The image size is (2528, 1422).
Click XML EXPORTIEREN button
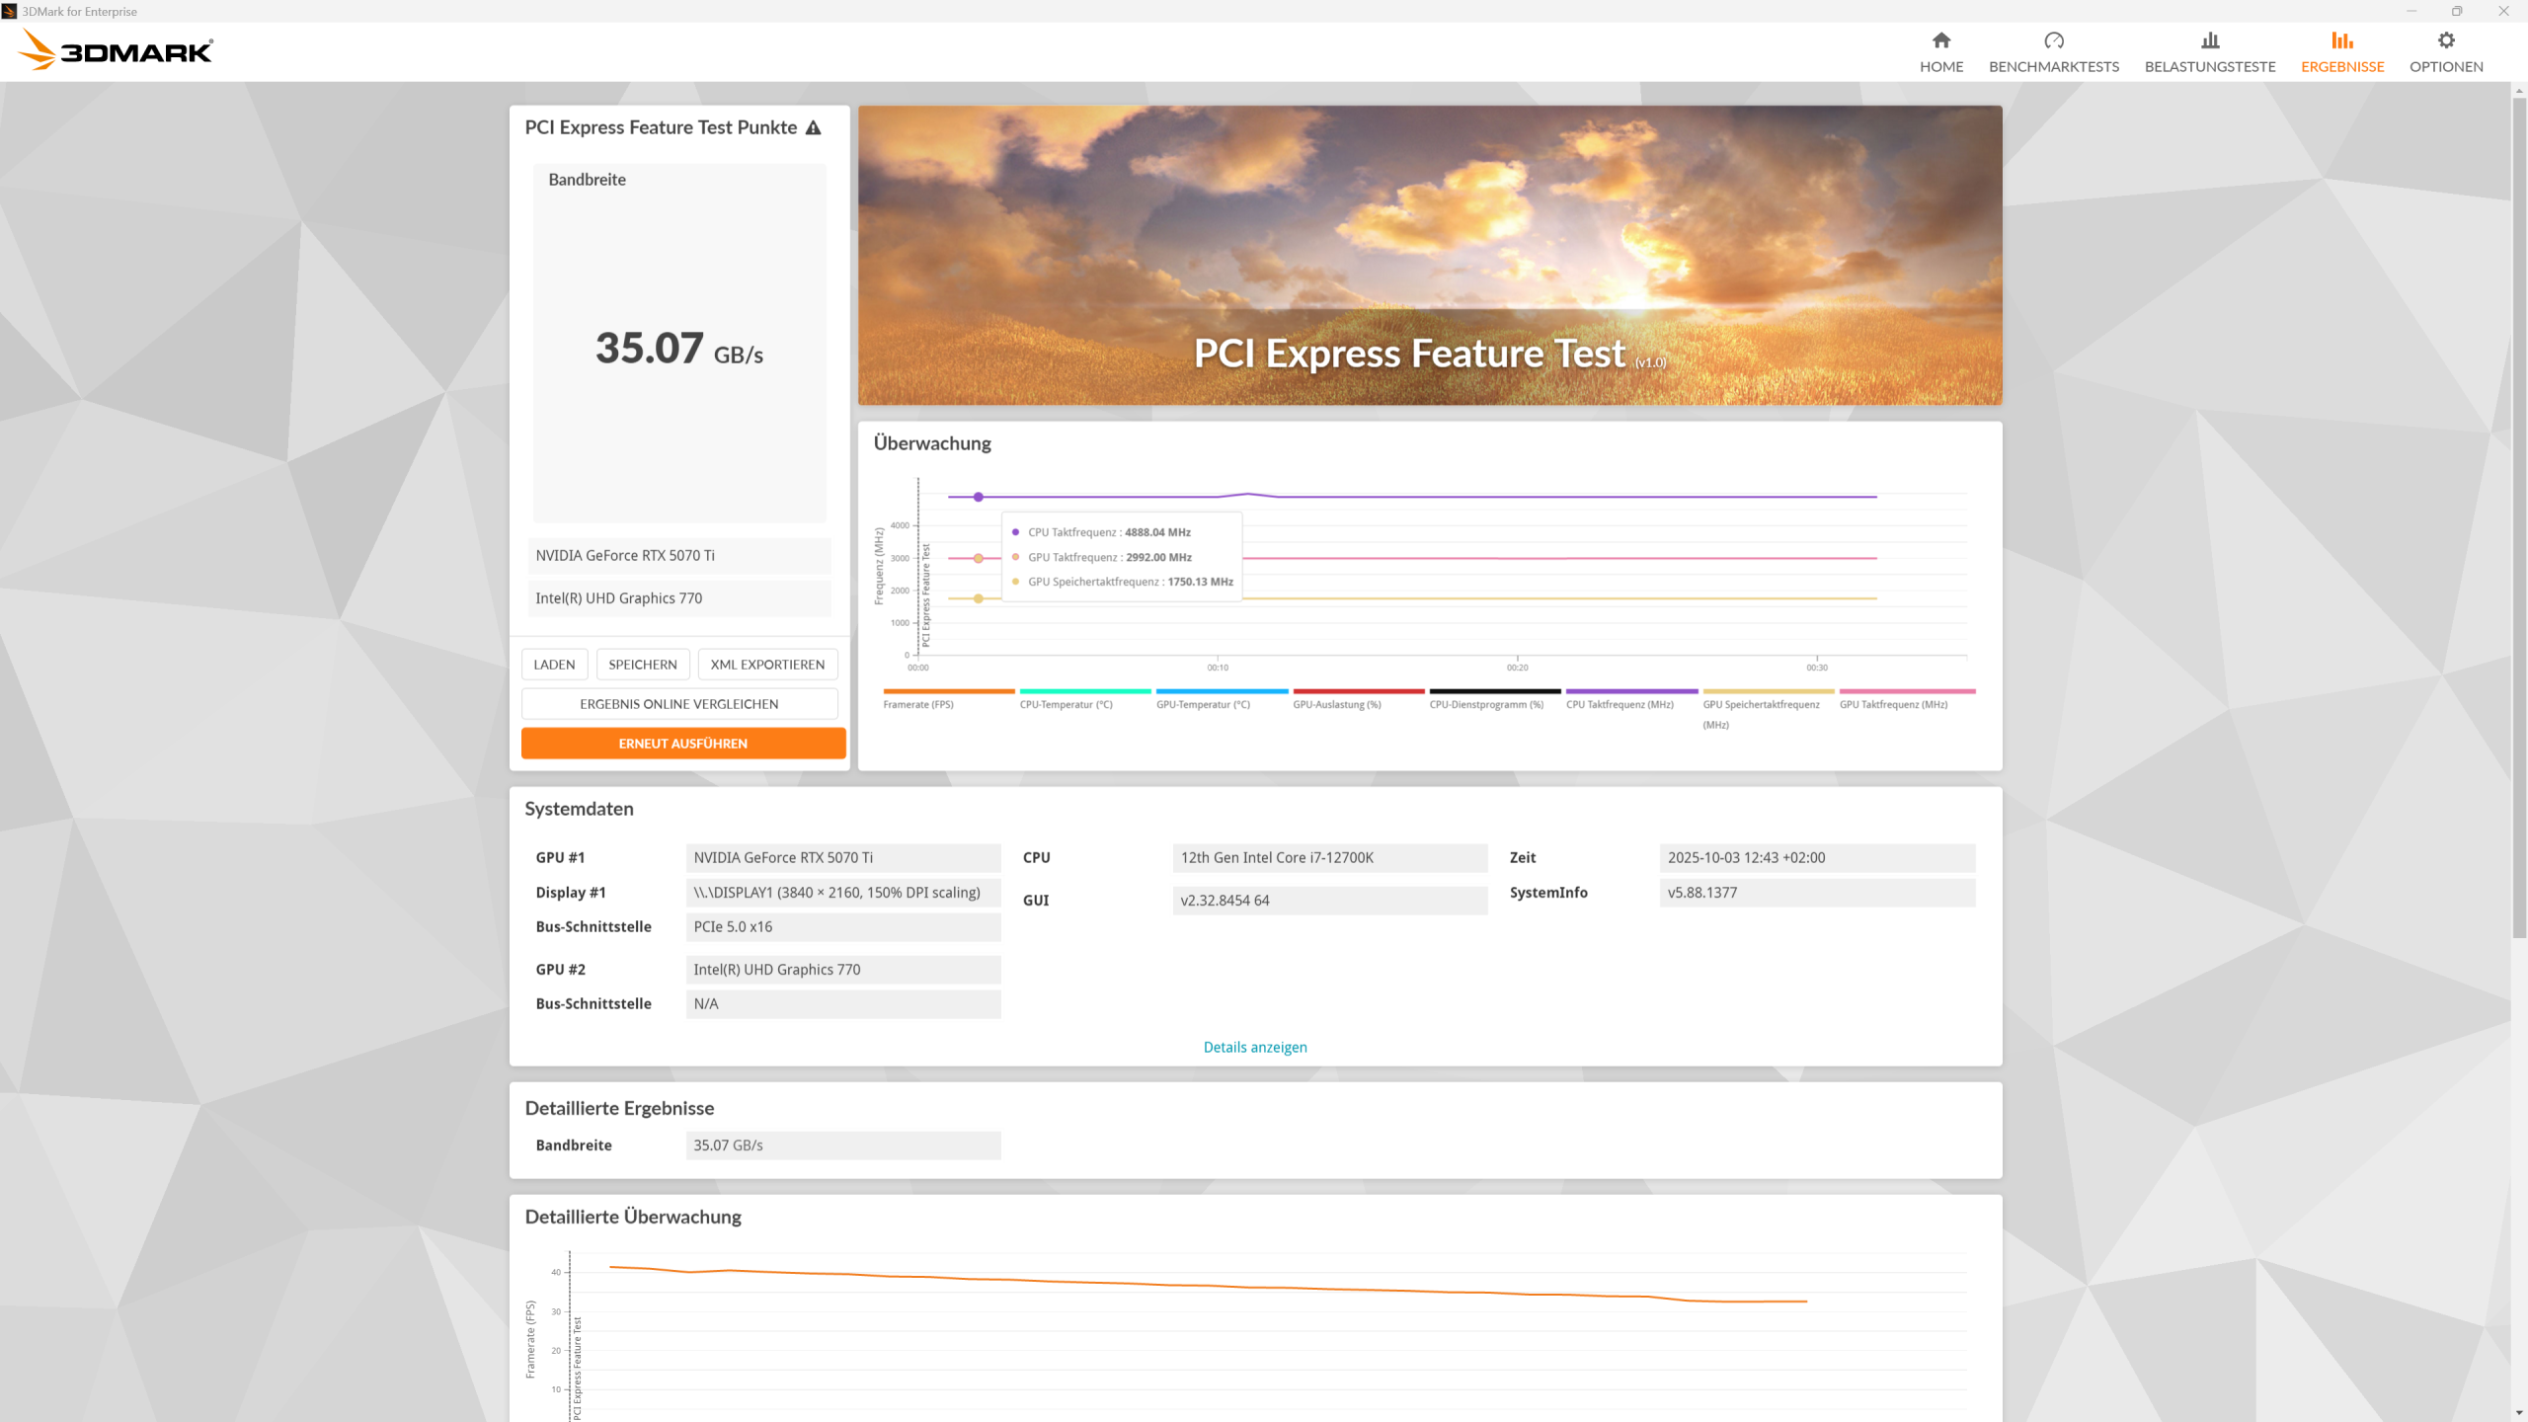tap(767, 665)
